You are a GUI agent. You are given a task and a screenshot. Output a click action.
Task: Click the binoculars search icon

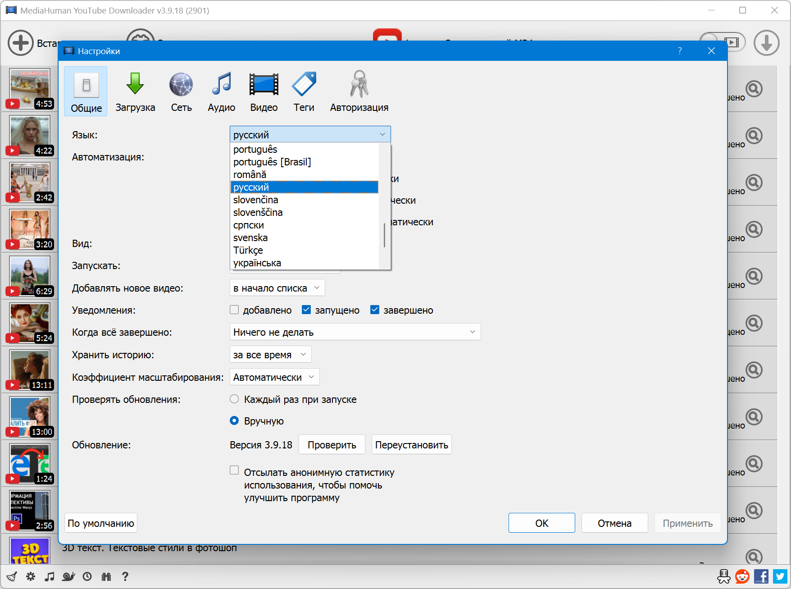(x=106, y=576)
